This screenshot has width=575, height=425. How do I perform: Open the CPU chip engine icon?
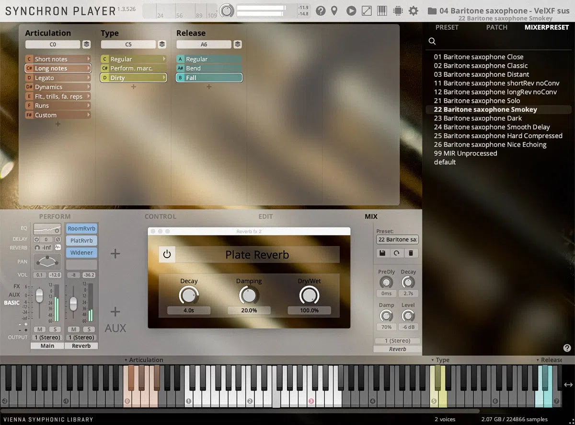397,11
